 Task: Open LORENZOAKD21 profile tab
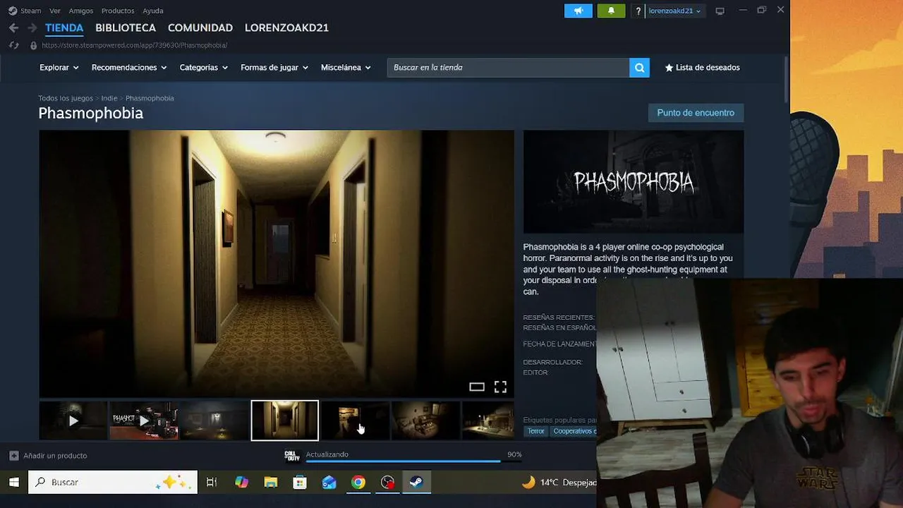286,28
